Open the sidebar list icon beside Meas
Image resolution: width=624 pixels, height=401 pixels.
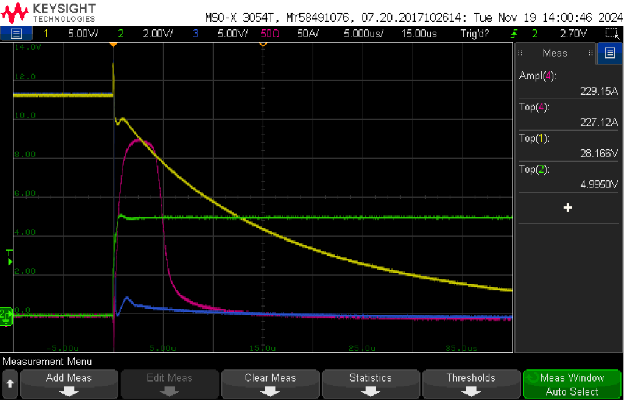[x=609, y=53]
